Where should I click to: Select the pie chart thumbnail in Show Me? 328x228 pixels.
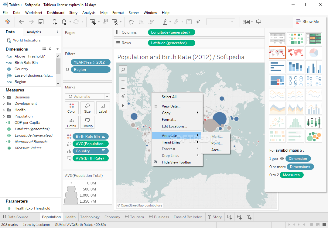[313, 53]
